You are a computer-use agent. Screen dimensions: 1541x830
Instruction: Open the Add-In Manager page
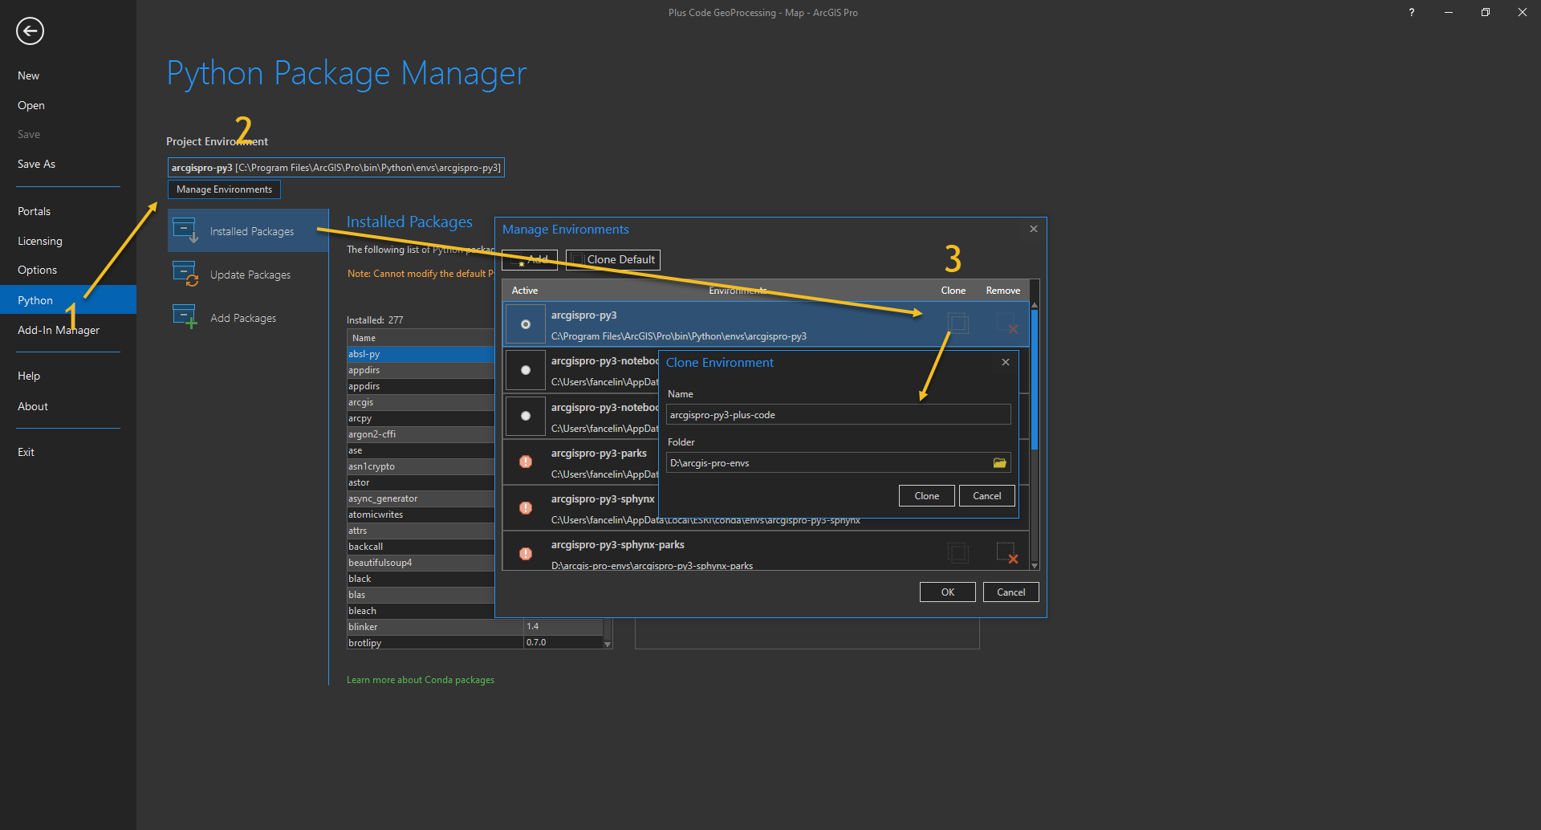(x=59, y=330)
